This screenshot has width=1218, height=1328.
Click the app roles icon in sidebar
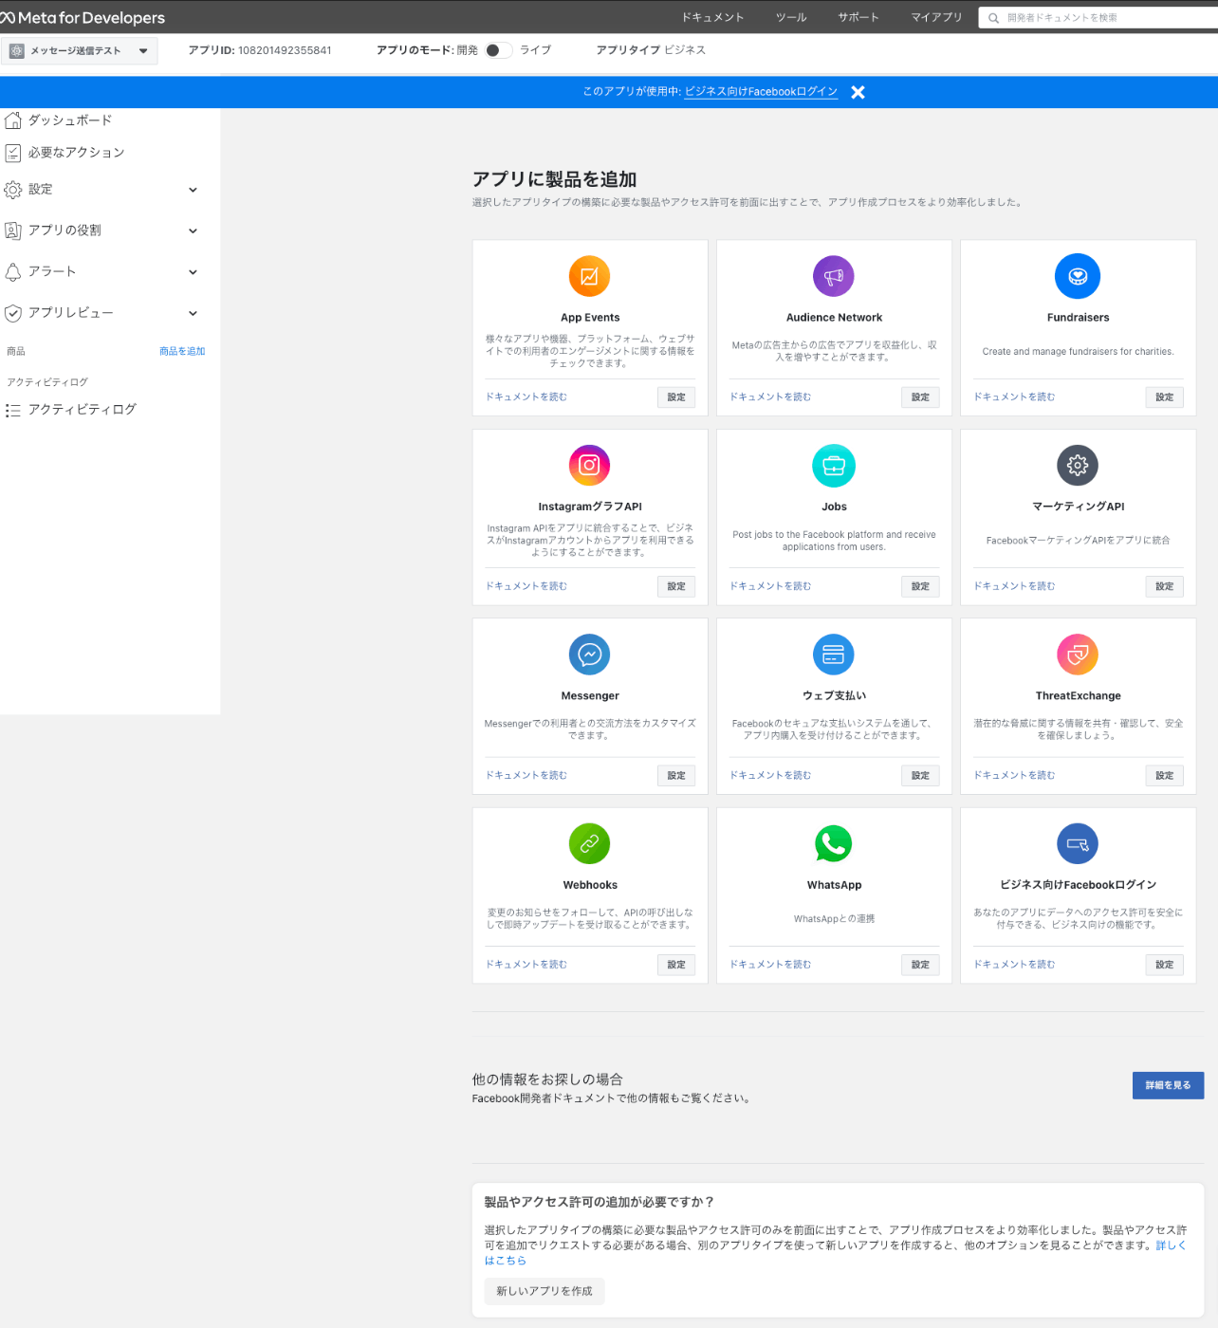point(13,231)
